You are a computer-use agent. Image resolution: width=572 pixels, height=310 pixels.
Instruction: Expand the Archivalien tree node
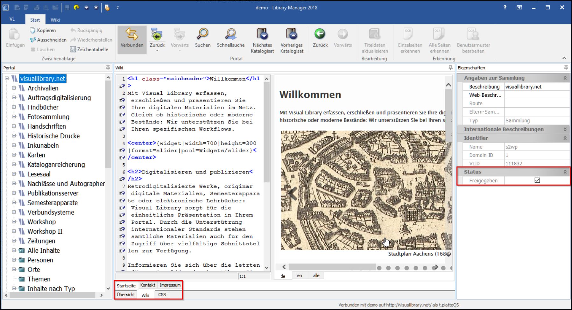click(14, 88)
